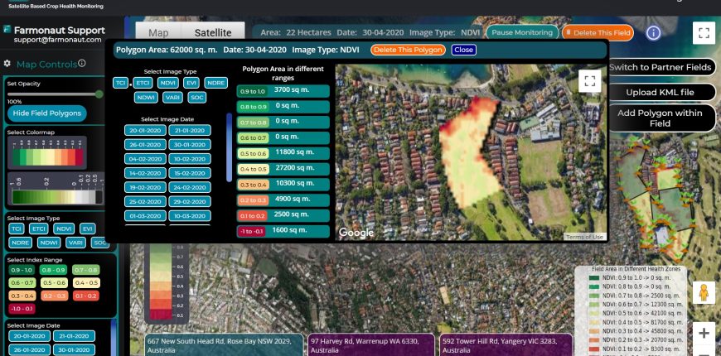Select the Street View pegman icon
The image size is (721, 356).
pos(704,292)
